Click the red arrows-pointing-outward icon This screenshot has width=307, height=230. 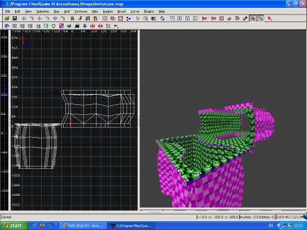pyautogui.click(x=100, y=26)
